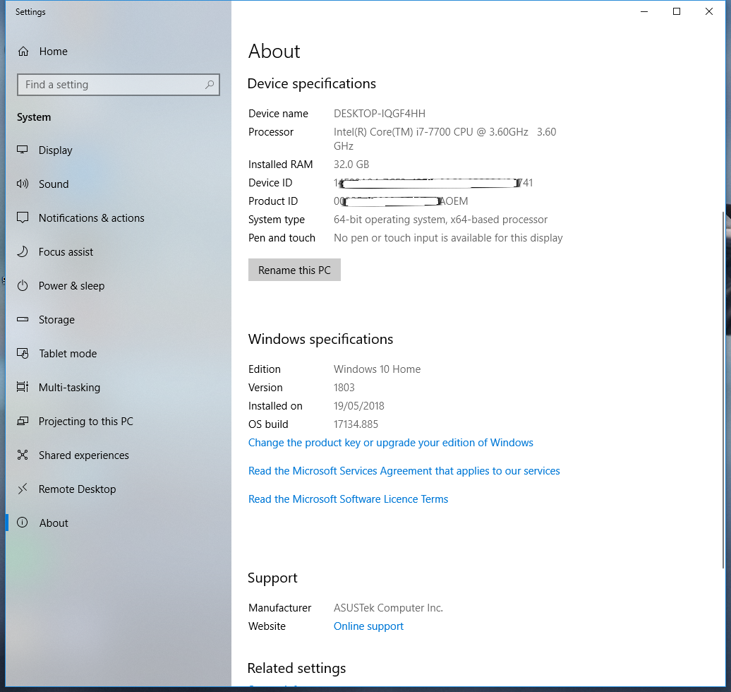Click the magnifier icon in the search box
This screenshot has width=731, height=692.
pyautogui.click(x=210, y=85)
